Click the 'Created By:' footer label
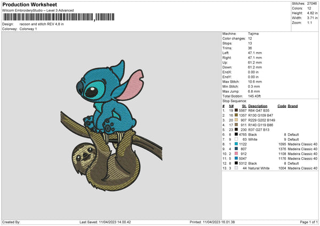The width and height of the screenshot is (320, 226). click(x=11, y=222)
